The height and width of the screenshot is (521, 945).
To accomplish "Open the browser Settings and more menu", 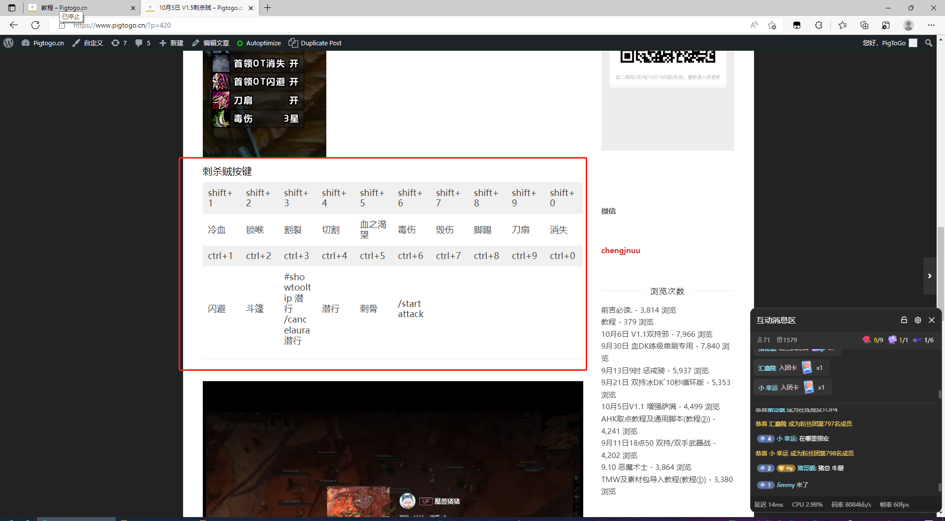I will pos(931,25).
